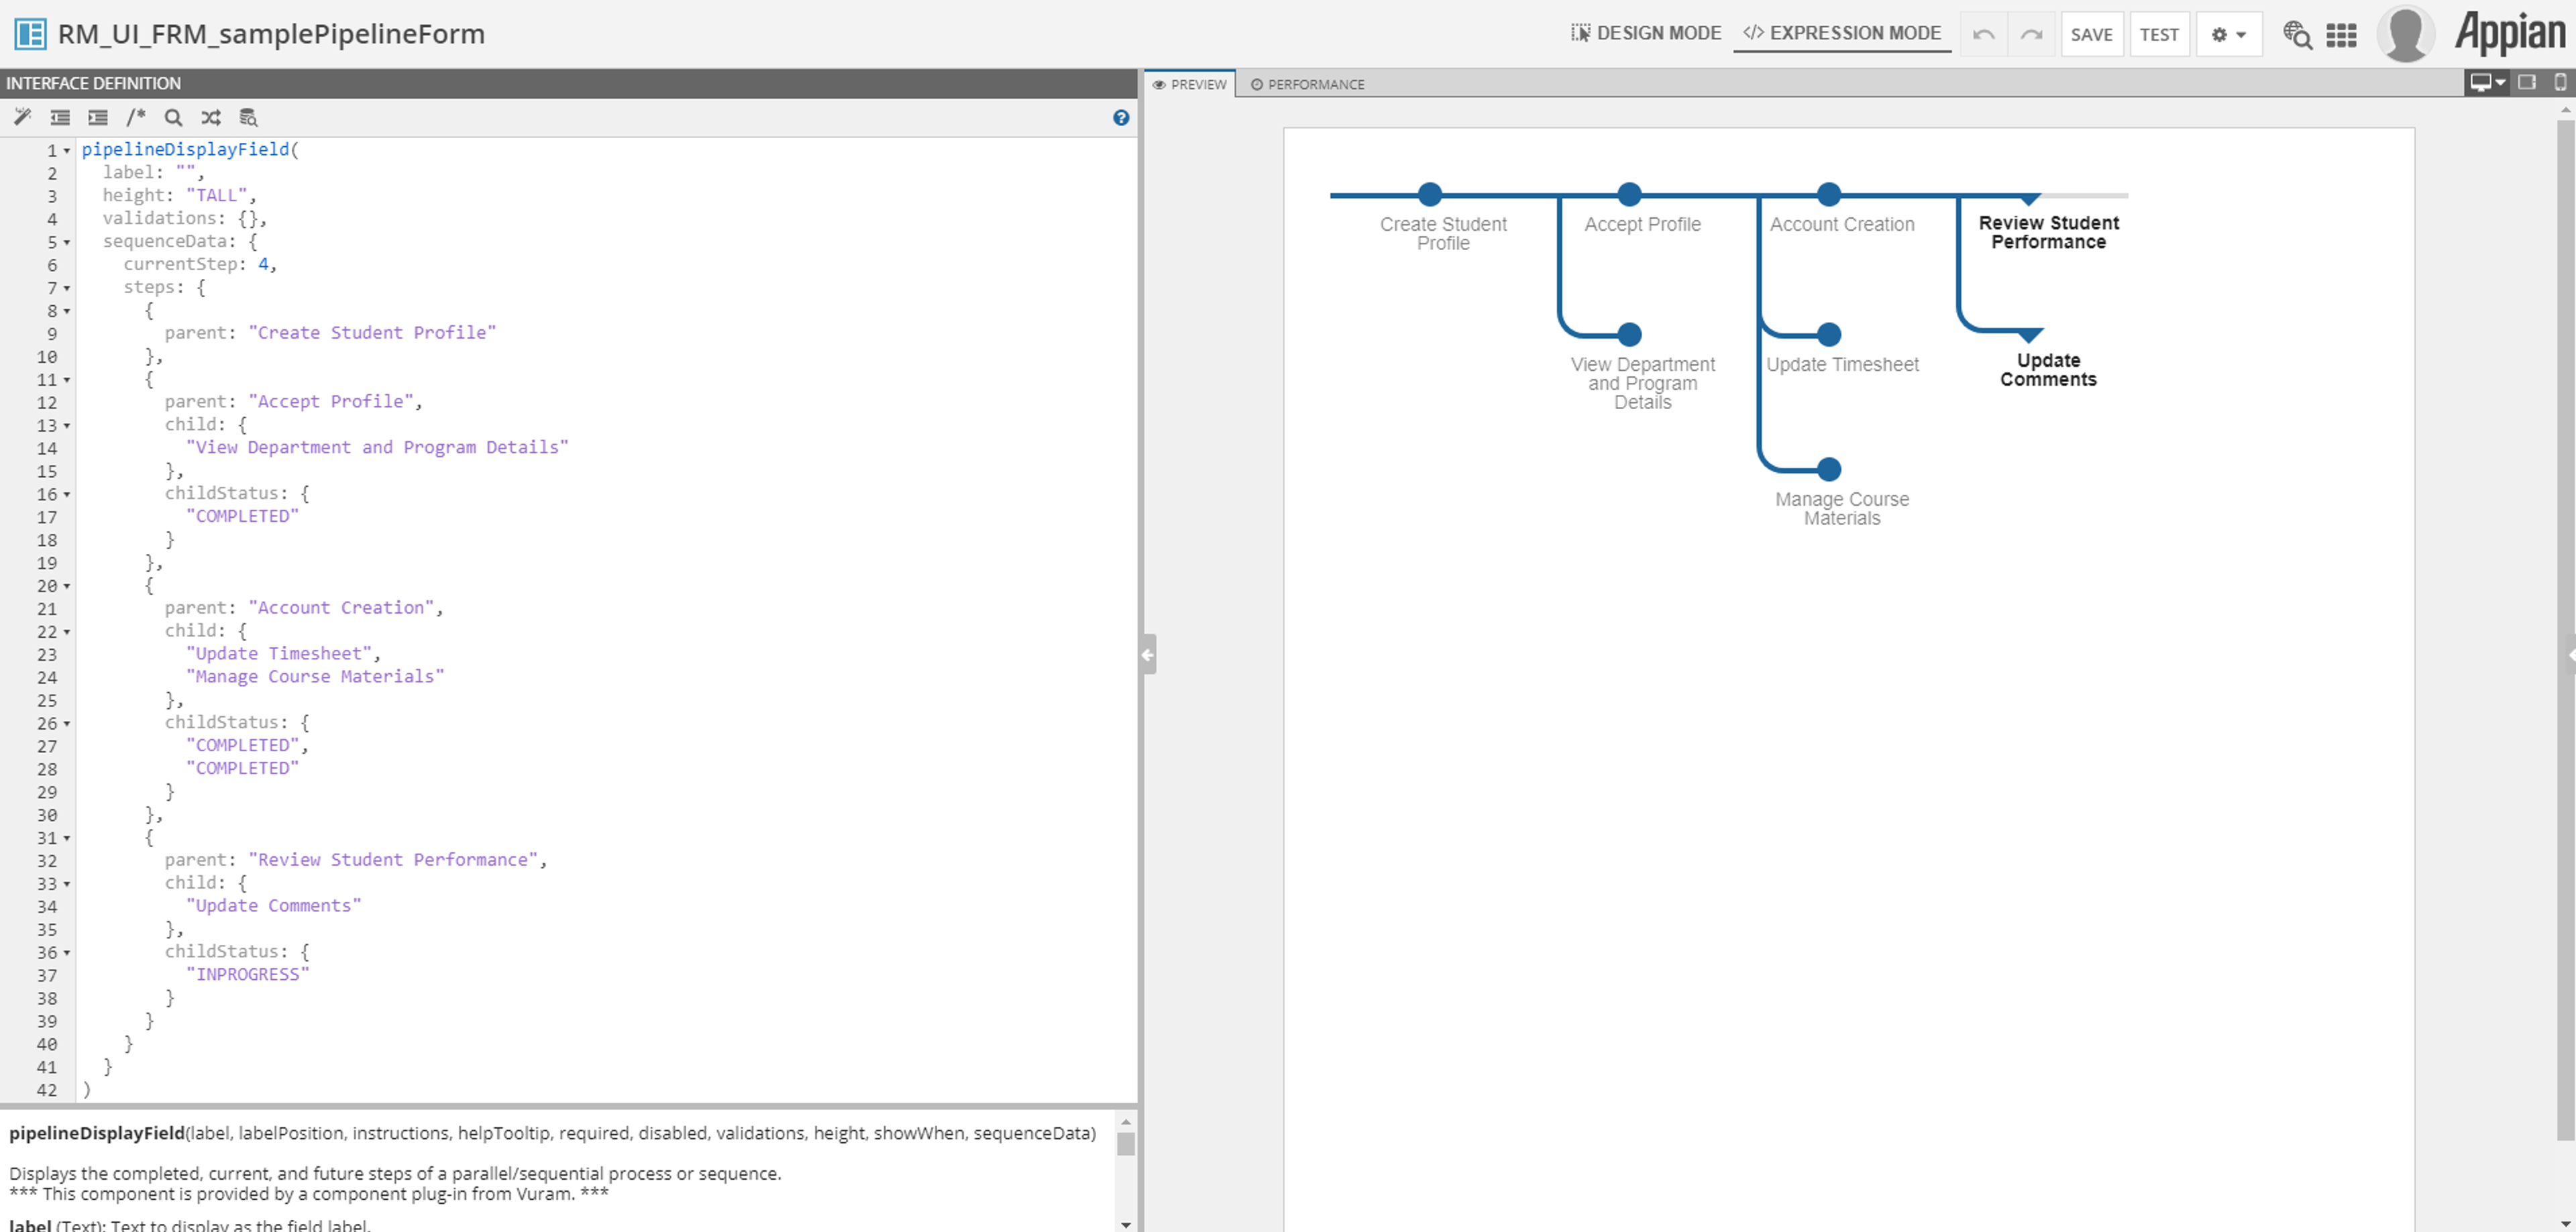Redo the last change

[2031, 34]
